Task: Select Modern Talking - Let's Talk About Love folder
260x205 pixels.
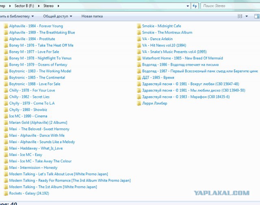Action: (x=58, y=174)
